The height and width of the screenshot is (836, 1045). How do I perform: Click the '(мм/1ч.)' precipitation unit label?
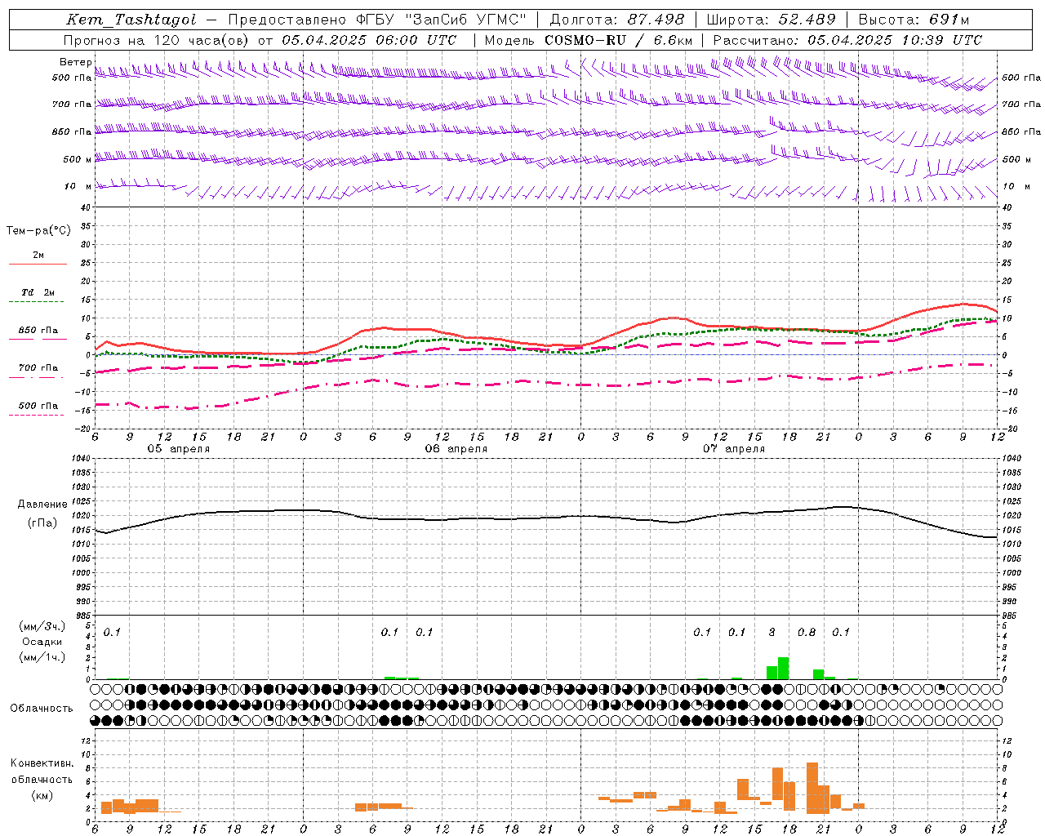click(x=42, y=657)
